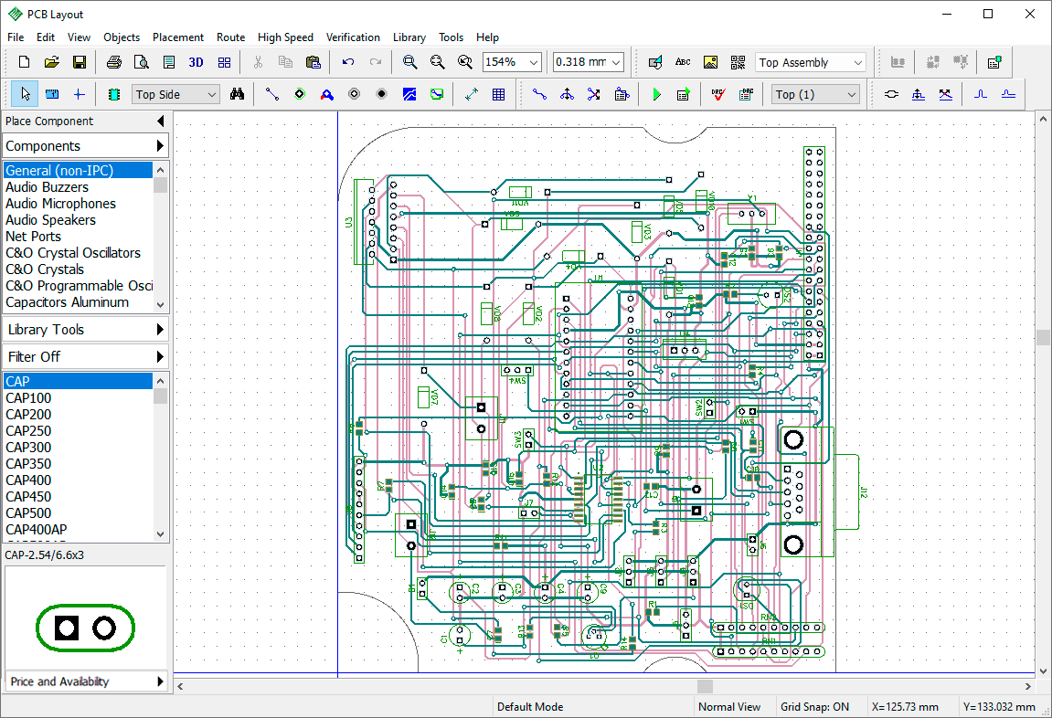Select the CAP500 component

tap(78, 512)
